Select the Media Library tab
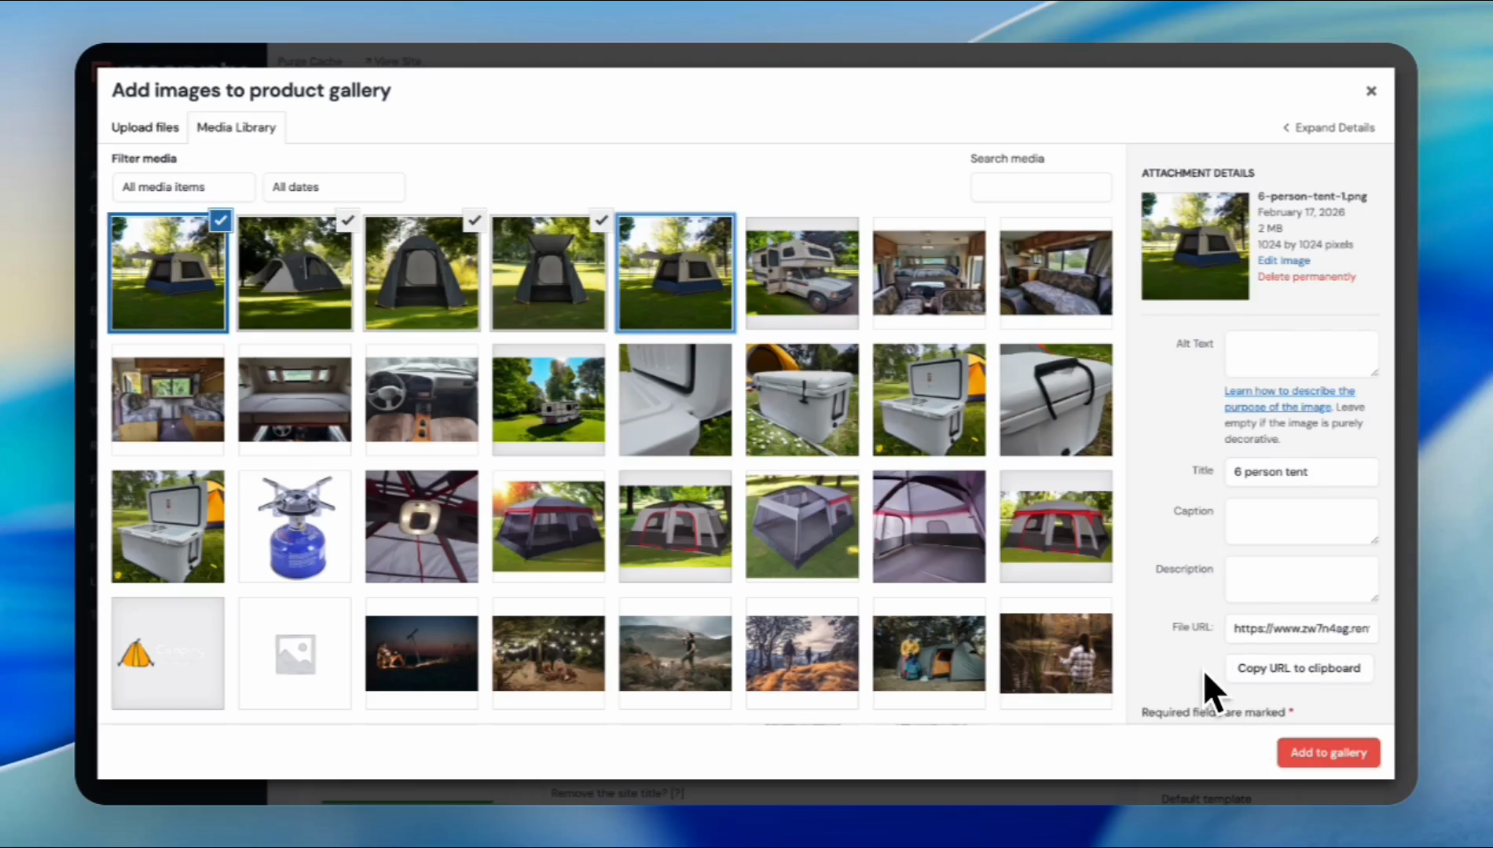Screen dimensions: 1493x848 click(236, 127)
